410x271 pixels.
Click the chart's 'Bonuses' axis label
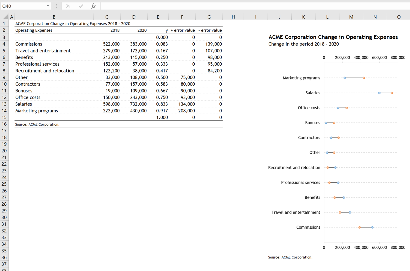coord(312,123)
